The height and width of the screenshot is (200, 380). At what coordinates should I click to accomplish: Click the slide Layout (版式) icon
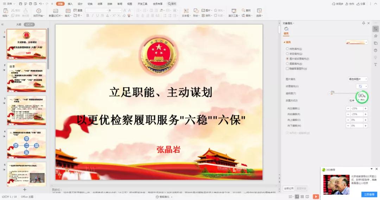(68, 11)
